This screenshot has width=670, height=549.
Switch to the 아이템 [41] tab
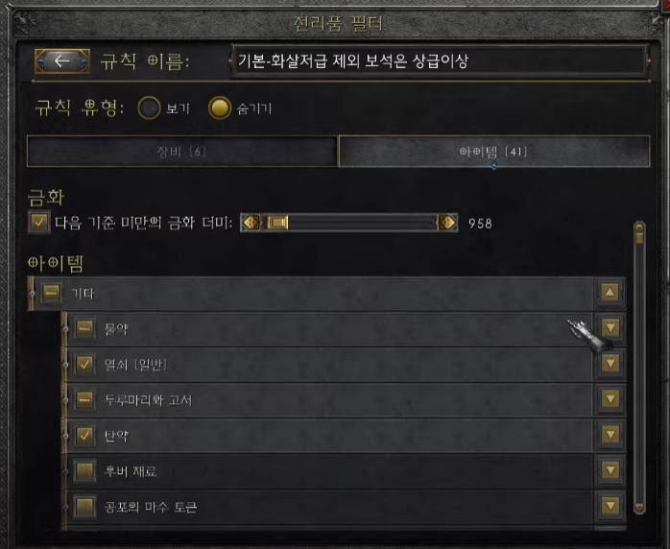(x=494, y=152)
